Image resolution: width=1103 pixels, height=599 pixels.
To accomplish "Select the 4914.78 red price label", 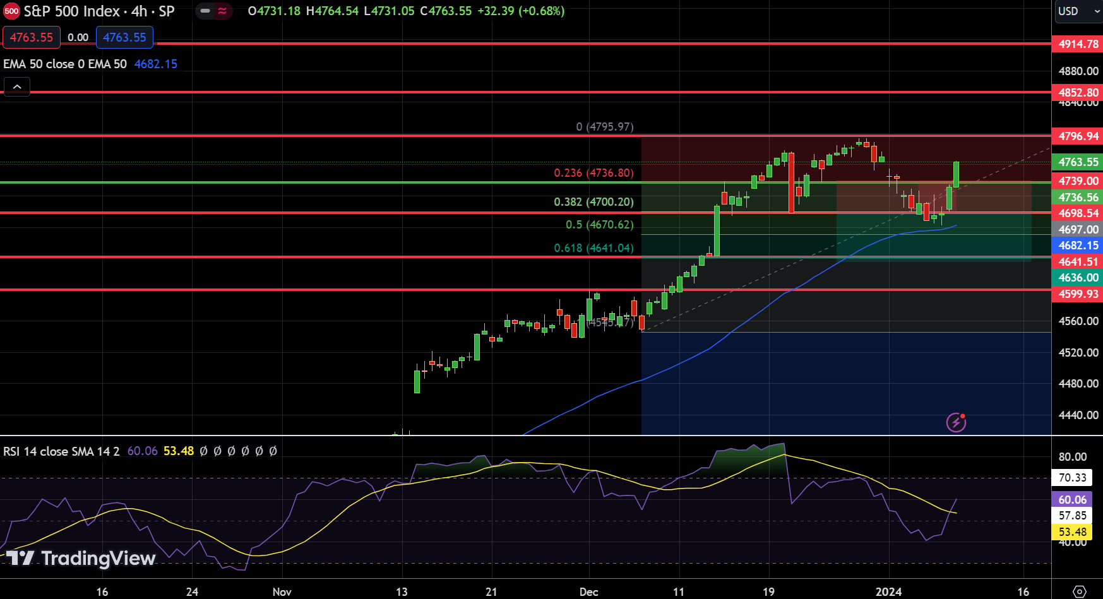I will pyautogui.click(x=1078, y=44).
